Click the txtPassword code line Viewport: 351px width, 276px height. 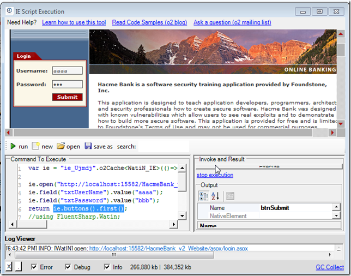click(x=94, y=200)
